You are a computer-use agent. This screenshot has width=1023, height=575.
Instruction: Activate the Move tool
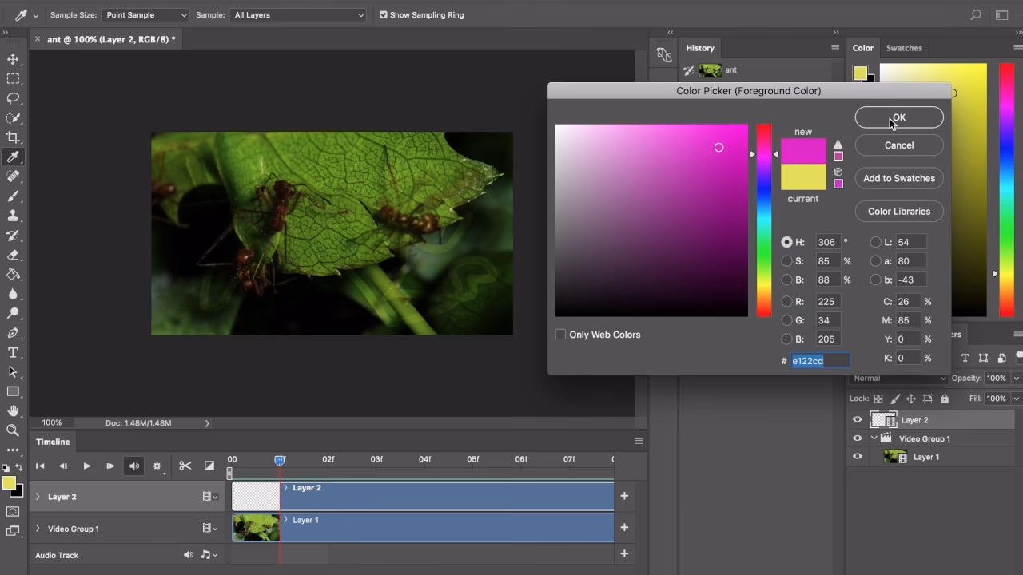[12, 58]
